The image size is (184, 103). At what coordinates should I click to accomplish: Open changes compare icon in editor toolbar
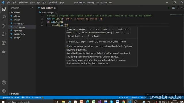174,8
